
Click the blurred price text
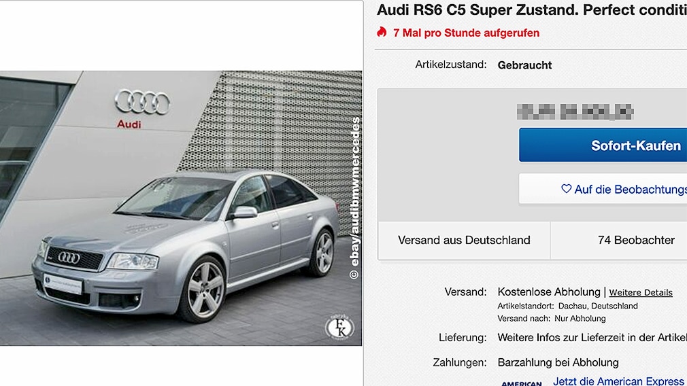coord(575,111)
